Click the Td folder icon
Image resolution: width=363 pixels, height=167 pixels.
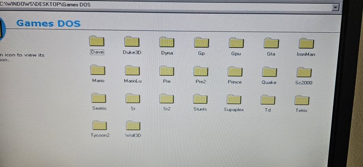tap(268, 100)
